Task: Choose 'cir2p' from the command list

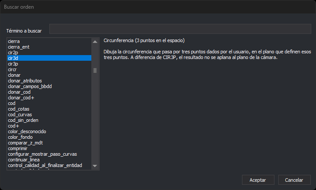Action: click(x=49, y=52)
